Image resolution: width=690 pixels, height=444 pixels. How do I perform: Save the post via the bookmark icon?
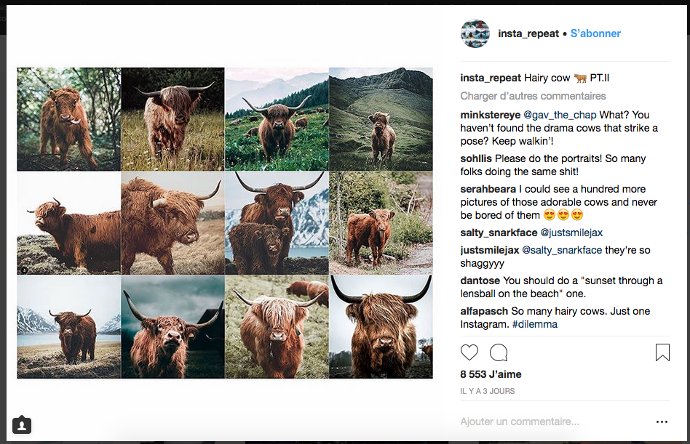pyautogui.click(x=662, y=352)
